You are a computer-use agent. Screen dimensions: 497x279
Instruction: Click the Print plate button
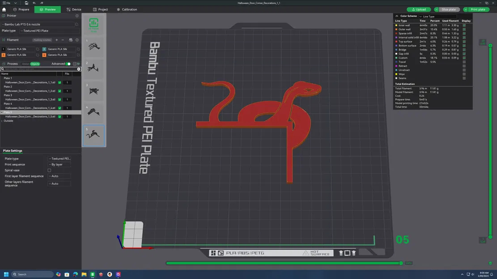point(478,9)
